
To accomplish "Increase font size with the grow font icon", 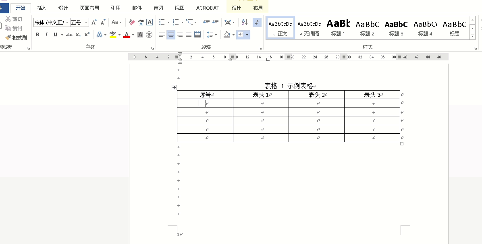I will point(94,22).
